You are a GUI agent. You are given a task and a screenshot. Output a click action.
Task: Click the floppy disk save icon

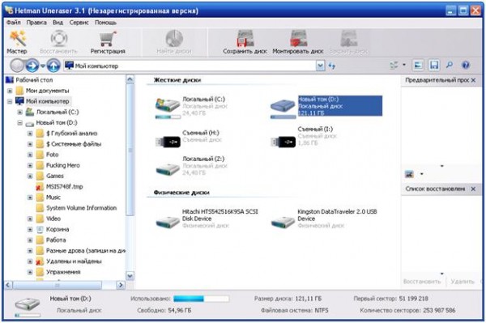click(434, 65)
